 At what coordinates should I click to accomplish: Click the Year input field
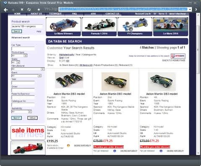[23, 83]
